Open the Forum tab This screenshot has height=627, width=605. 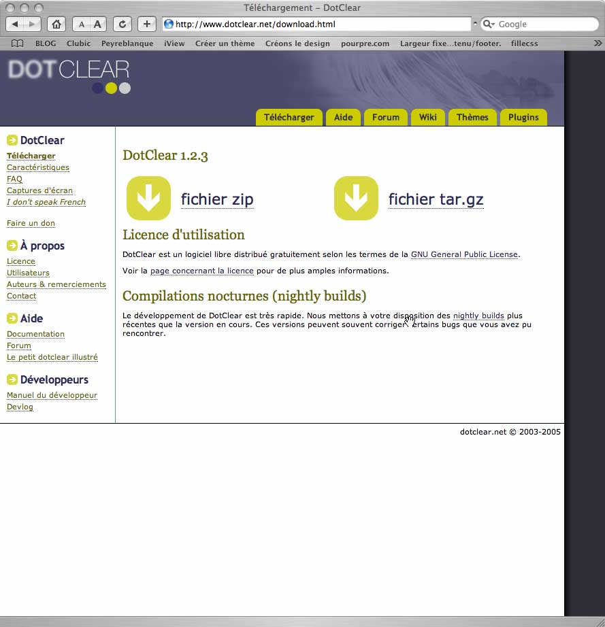(386, 118)
